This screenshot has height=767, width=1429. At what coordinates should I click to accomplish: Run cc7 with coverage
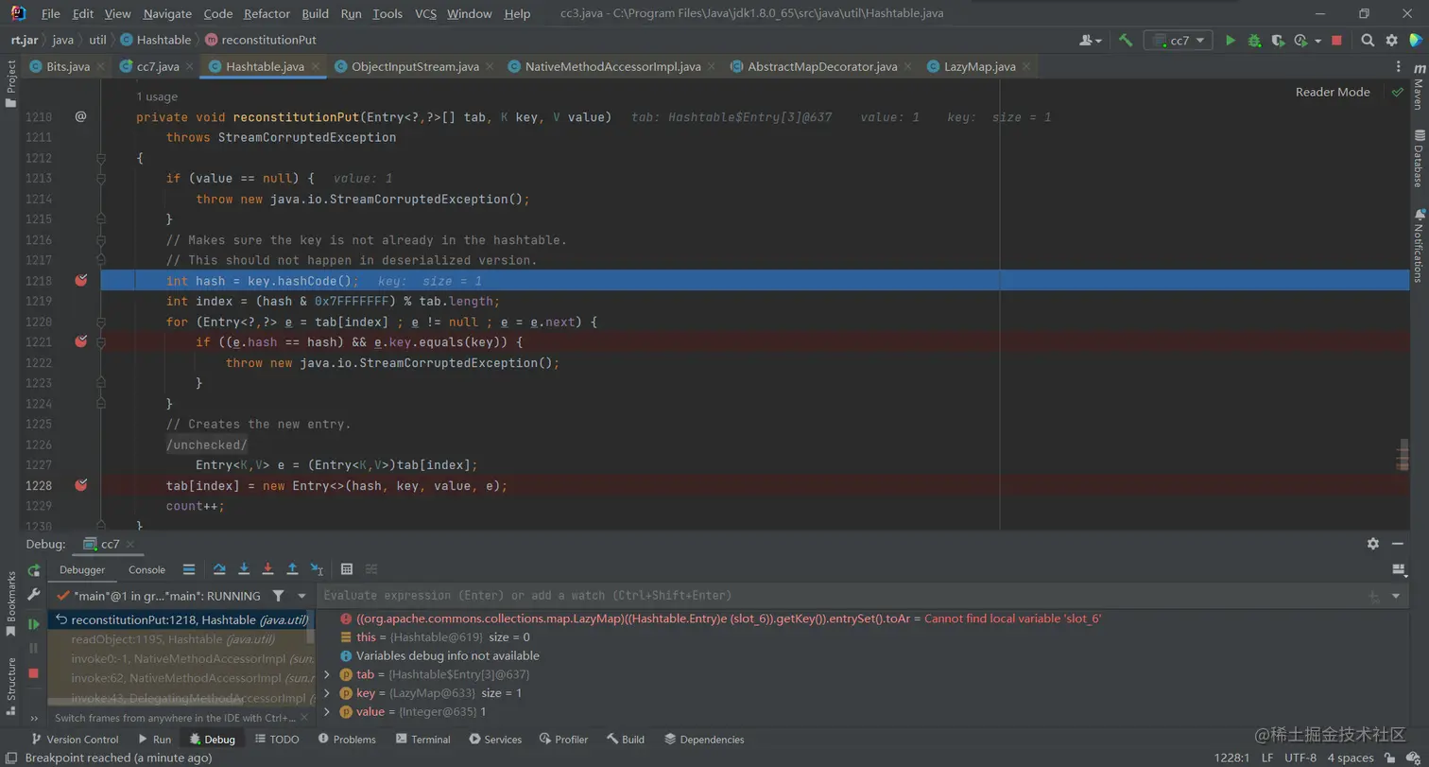(1278, 41)
